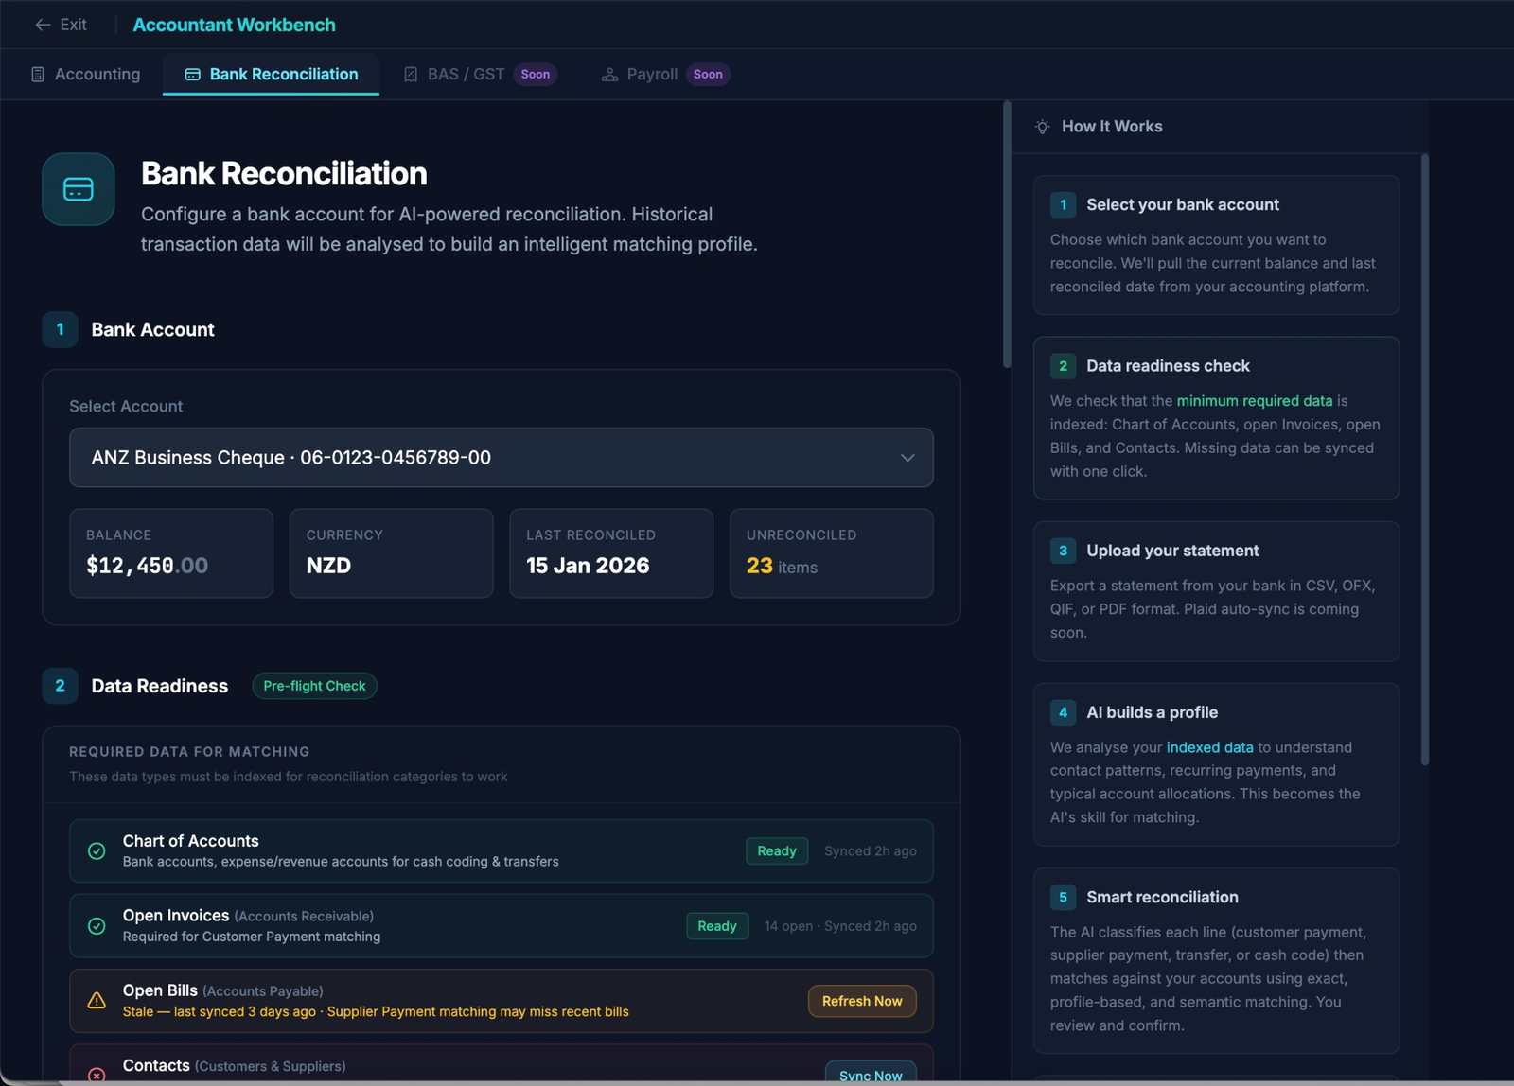Click the Payroll person icon
1514x1086 pixels.
609,74
